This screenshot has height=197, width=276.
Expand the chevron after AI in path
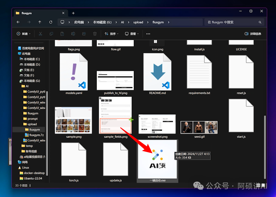[x=129, y=22]
